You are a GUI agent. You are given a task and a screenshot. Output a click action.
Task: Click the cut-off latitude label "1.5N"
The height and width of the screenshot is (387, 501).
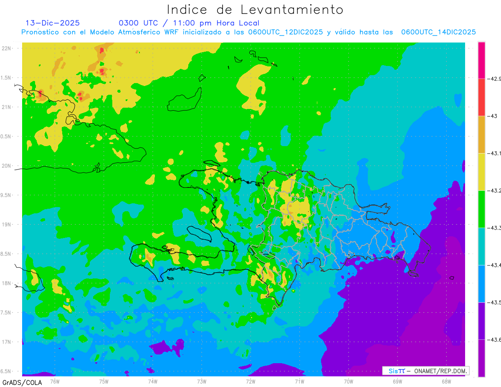click(6, 78)
